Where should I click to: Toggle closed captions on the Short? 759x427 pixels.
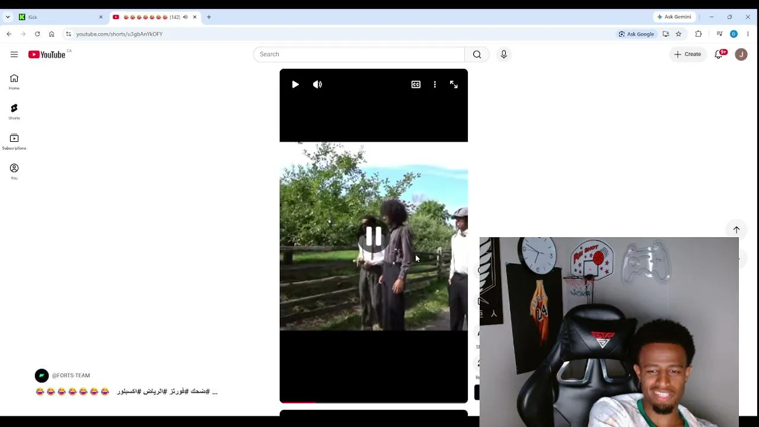[416, 85]
